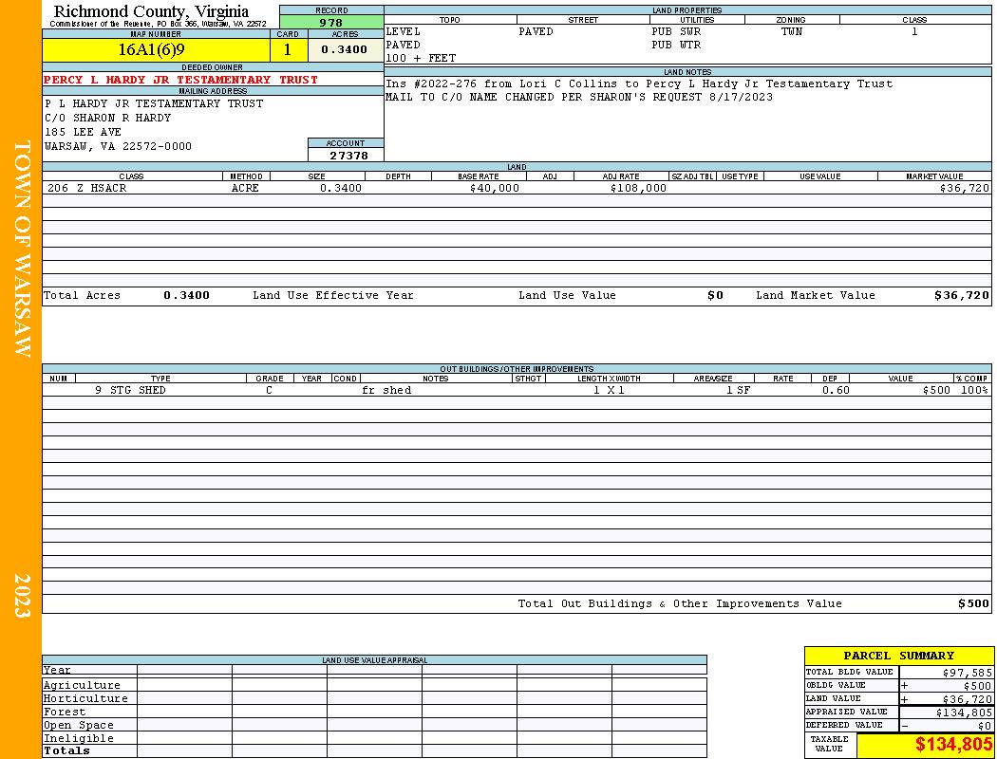Select record number 978
The image size is (997, 759).
tap(331, 23)
